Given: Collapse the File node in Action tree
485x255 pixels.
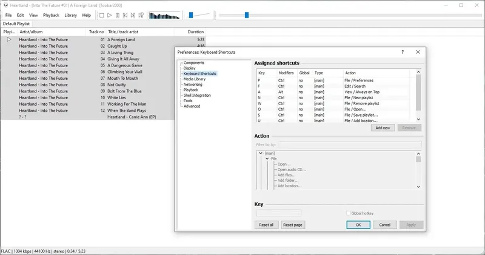Looking at the screenshot, I should (267, 159).
